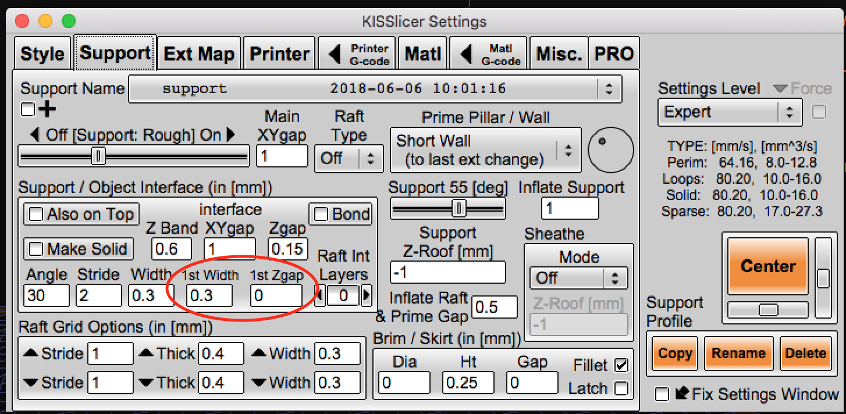The image size is (846, 414).
Task: Click the horizontal slider below Center button
Action: [768, 310]
